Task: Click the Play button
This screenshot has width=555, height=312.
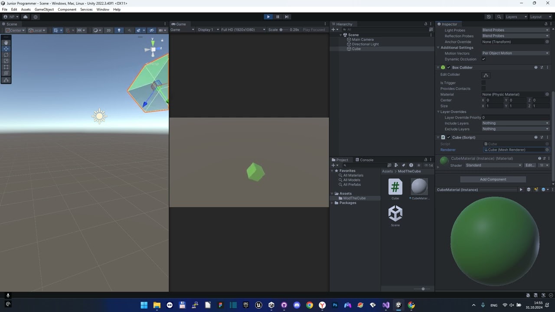Action: pyautogui.click(x=268, y=17)
